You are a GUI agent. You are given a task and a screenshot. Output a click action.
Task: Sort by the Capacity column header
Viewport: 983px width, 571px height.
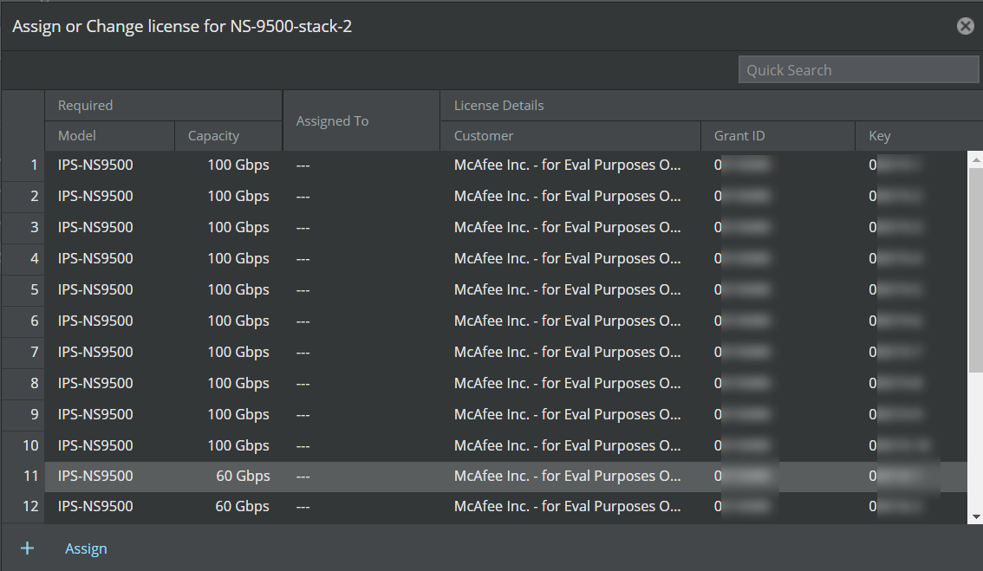click(x=228, y=136)
